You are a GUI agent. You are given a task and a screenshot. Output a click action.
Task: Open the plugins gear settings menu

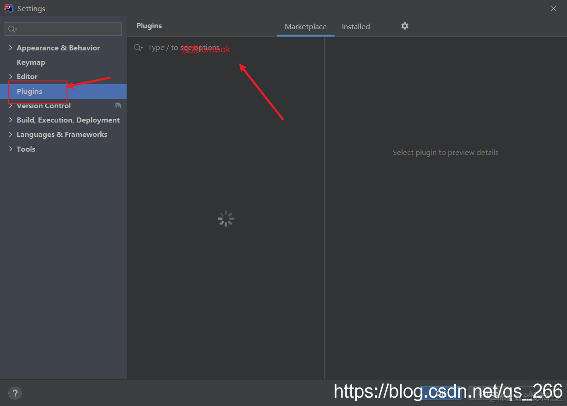point(405,26)
